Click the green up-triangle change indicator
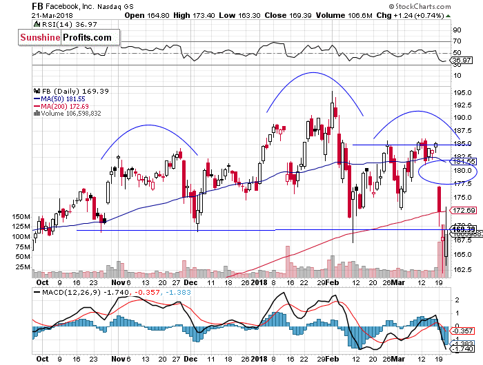This screenshot has width=483, height=365. [448, 16]
